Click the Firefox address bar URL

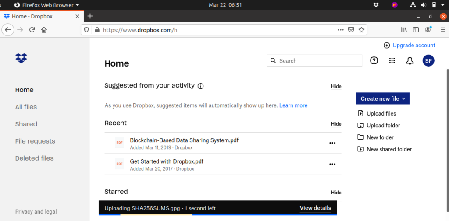(140, 30)
